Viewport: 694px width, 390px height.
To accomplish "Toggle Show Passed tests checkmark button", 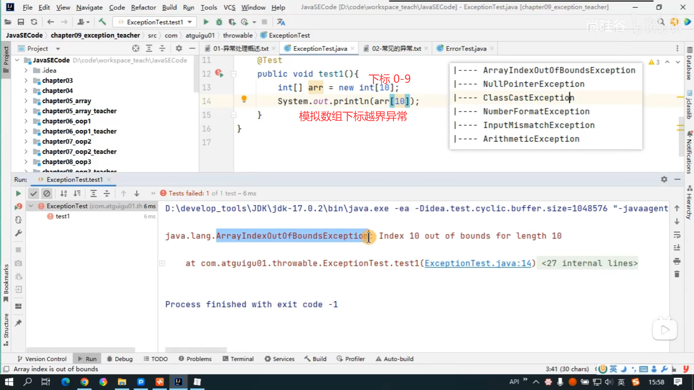I will 34,194.
